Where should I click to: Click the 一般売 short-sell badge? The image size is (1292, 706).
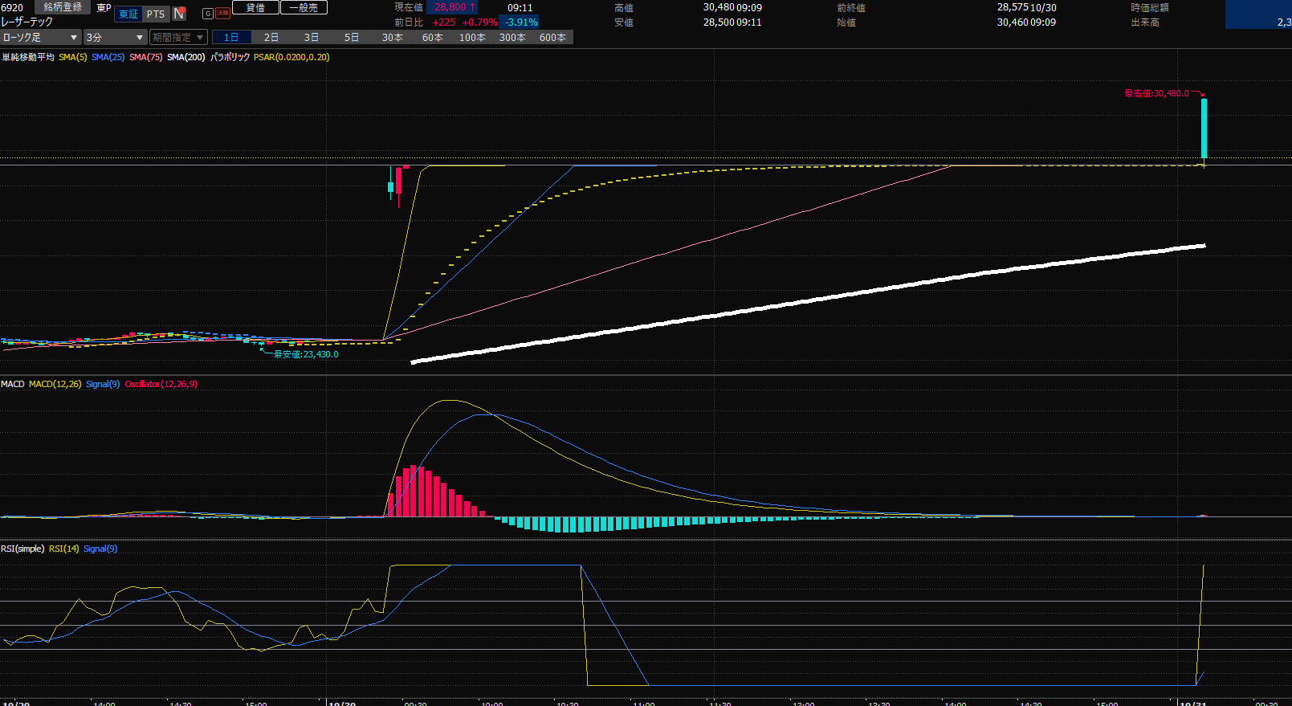pos(304,7)
